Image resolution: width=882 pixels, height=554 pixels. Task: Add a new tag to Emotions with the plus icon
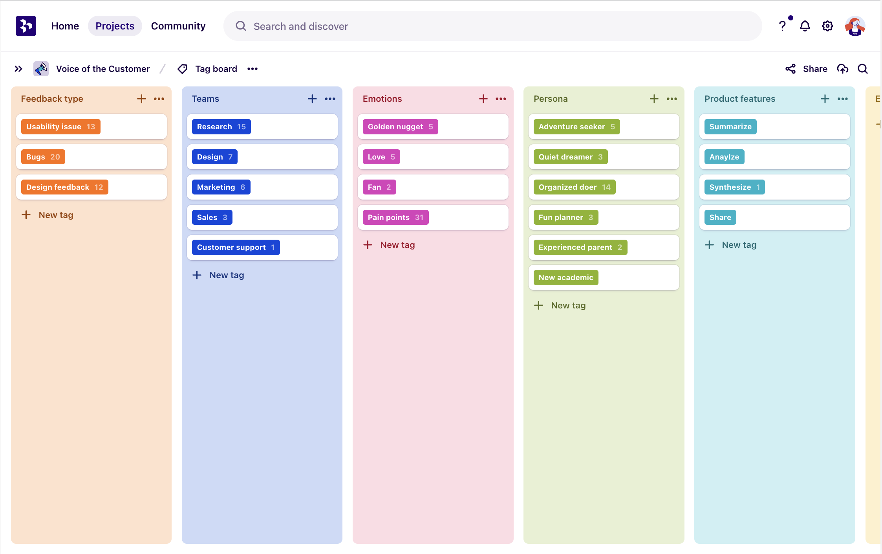point(483,99)
